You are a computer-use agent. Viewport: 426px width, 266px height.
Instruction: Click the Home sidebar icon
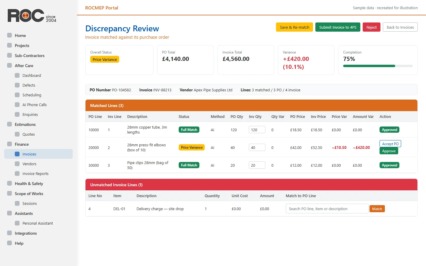click(x=9, y=35)
